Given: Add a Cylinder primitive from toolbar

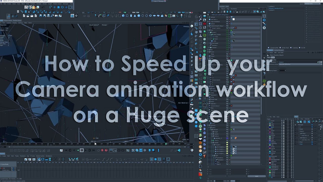Looking at the screenshot, I should [131, 16].
